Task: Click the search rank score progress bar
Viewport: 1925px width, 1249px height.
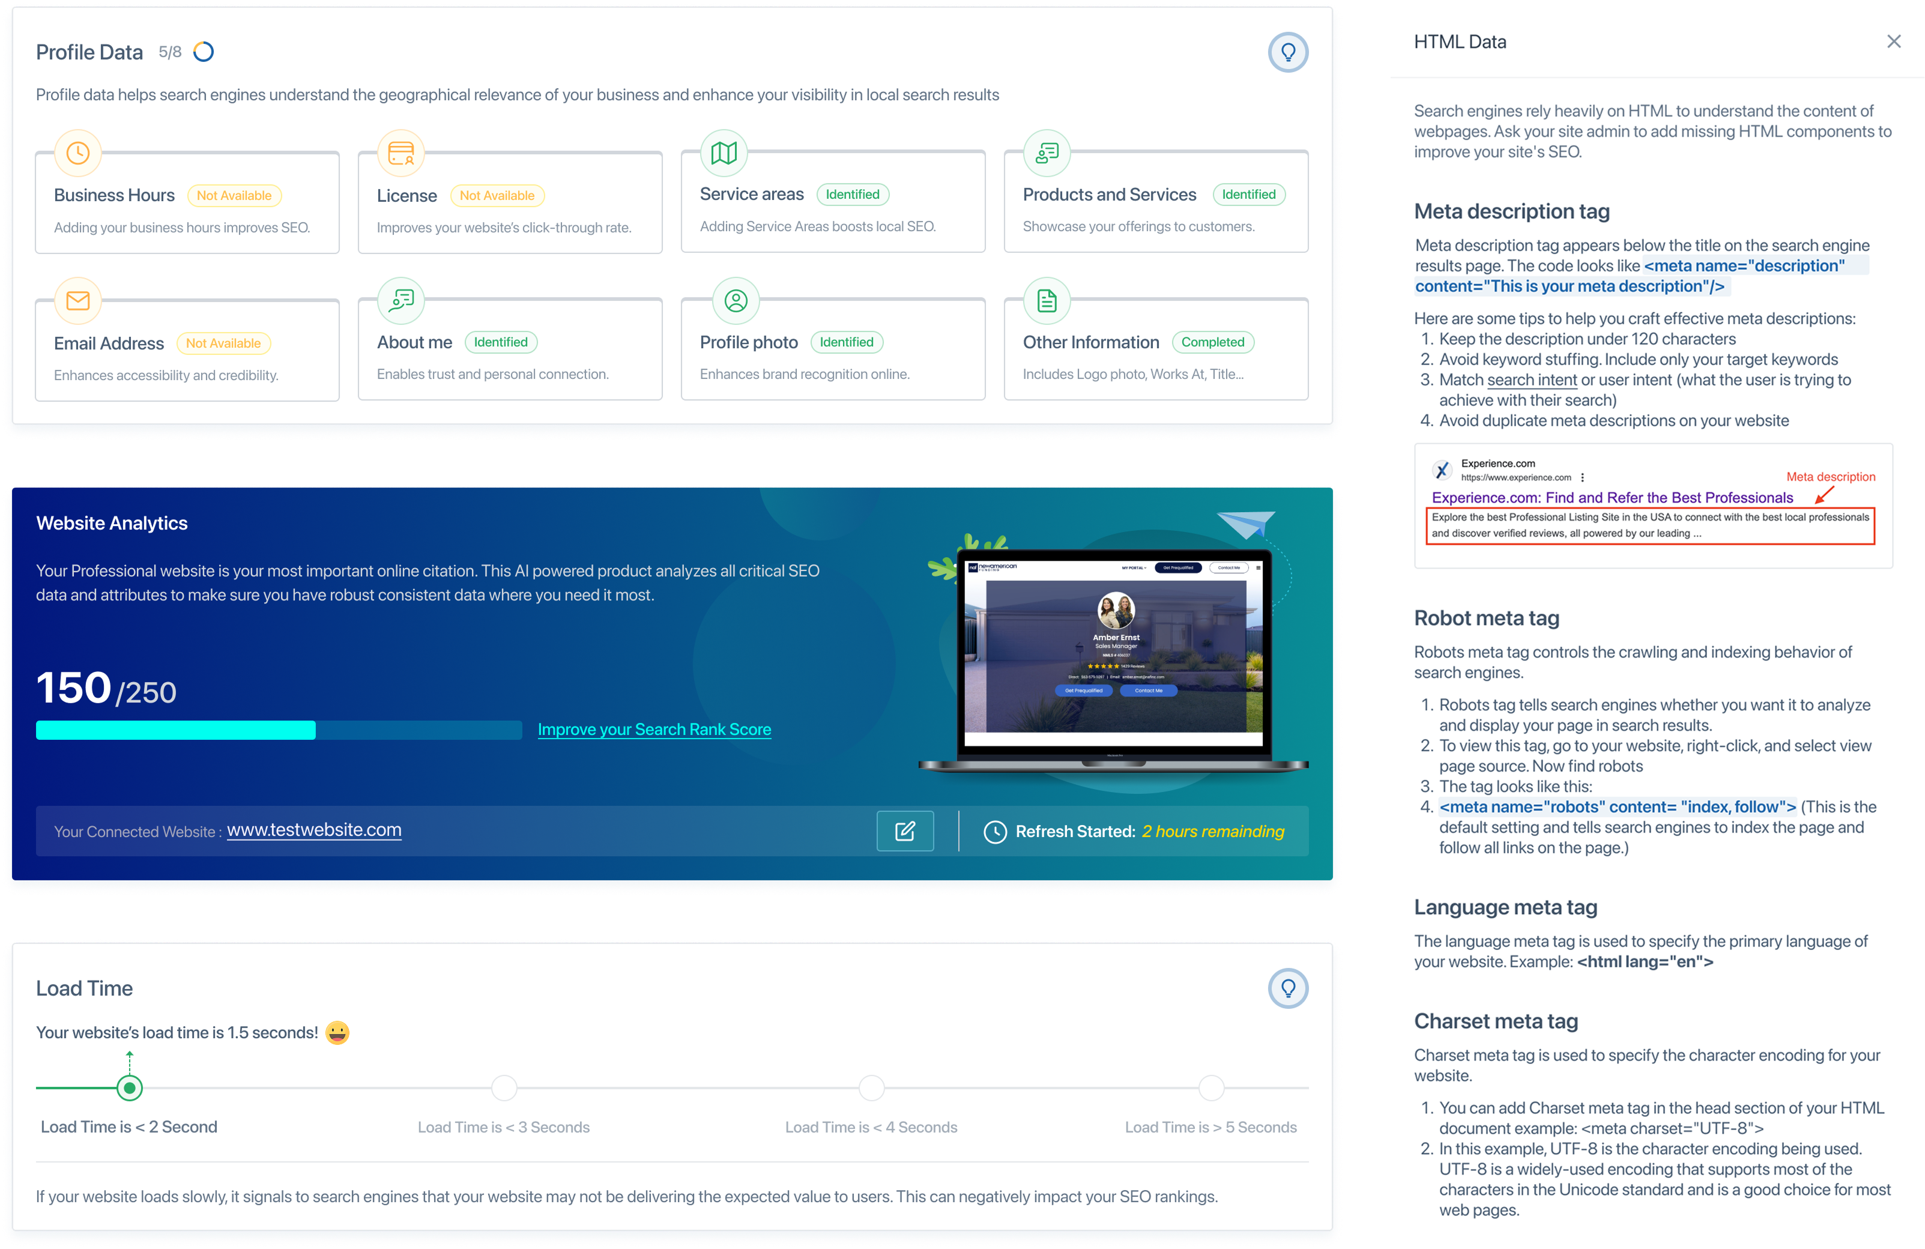Action: (x=278, y=730)
